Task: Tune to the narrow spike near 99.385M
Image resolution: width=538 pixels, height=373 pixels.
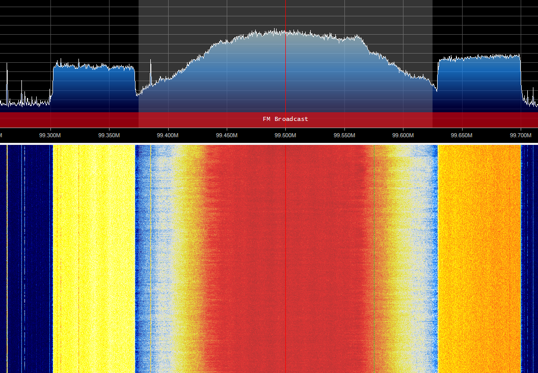Action: [x=151, y=72]
